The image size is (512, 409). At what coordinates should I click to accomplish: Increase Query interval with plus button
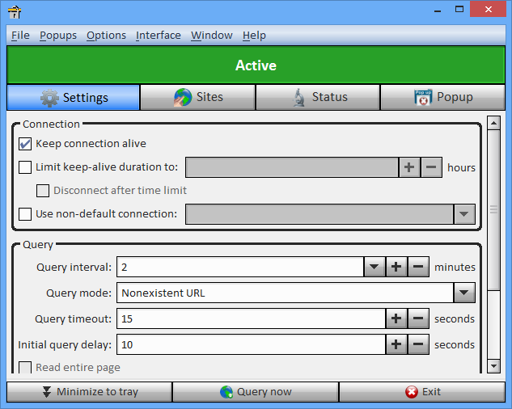(396, 267)
